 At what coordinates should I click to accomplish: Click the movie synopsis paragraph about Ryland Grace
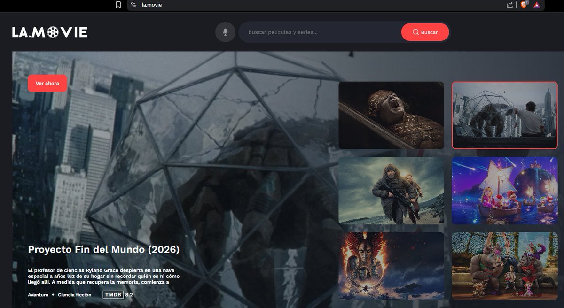click(104, 276)
